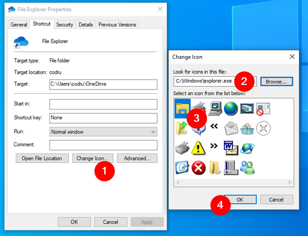Pick the blocked window with red prohibited sign
This screenshot has width=308, height=236.
point(263,109)
